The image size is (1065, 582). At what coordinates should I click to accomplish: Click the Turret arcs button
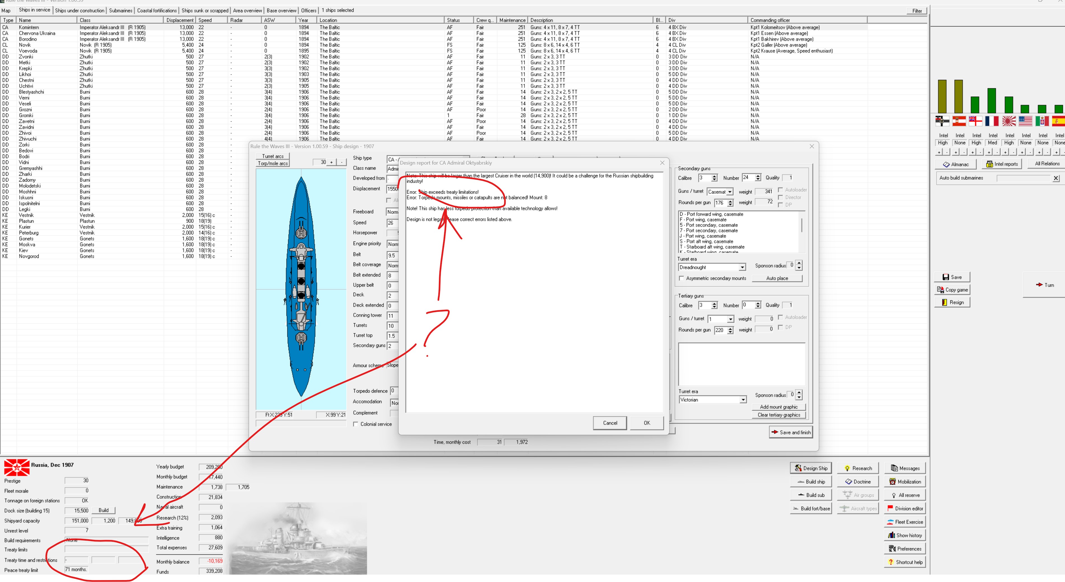pyautogui.click(x=273, y=156)
